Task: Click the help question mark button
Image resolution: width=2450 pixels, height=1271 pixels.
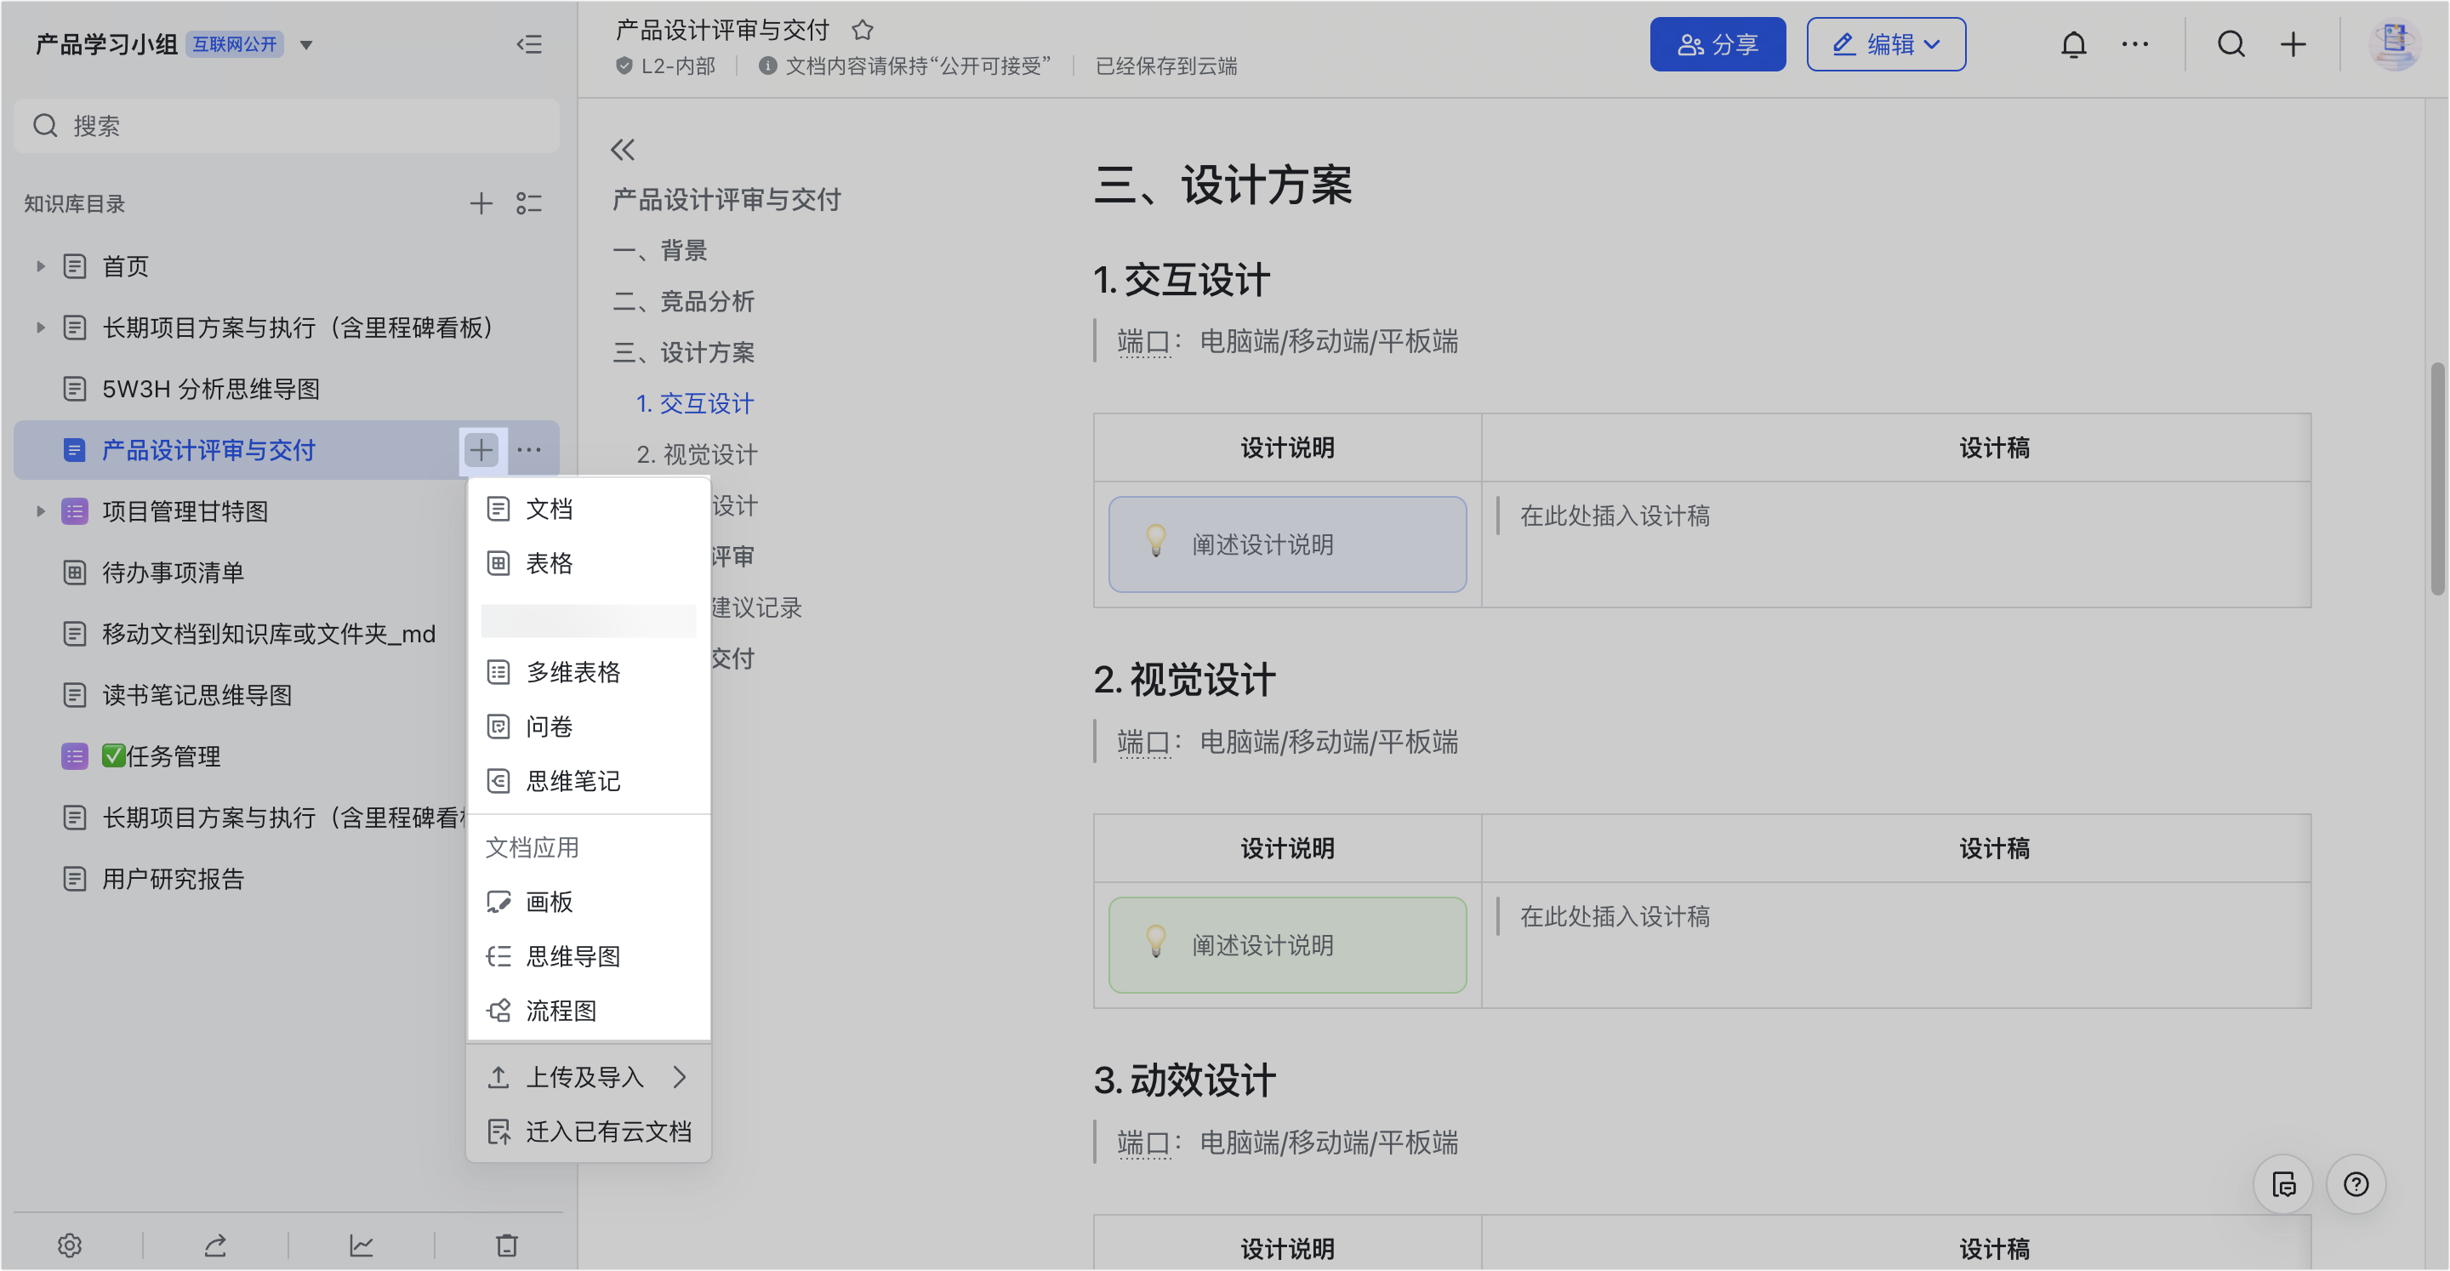Action: coord(2356,1184)
